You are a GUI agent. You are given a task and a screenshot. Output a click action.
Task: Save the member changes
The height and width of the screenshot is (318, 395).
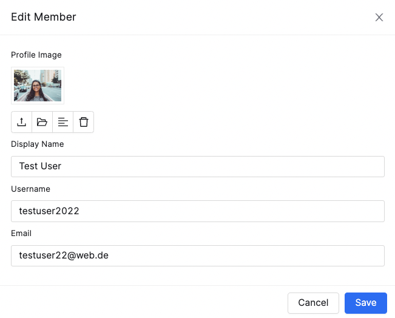coord(365,303)
